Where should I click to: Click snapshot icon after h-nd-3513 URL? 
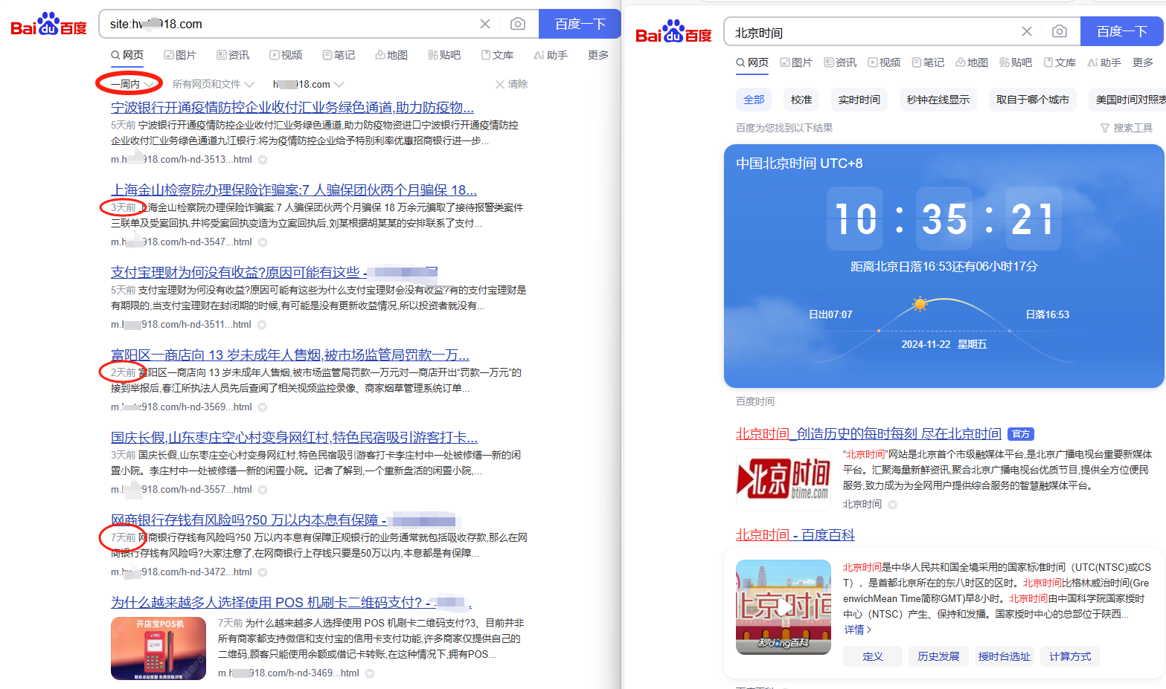click(x=263, y=160)
